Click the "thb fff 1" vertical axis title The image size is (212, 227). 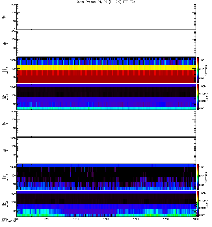(5, 17)
